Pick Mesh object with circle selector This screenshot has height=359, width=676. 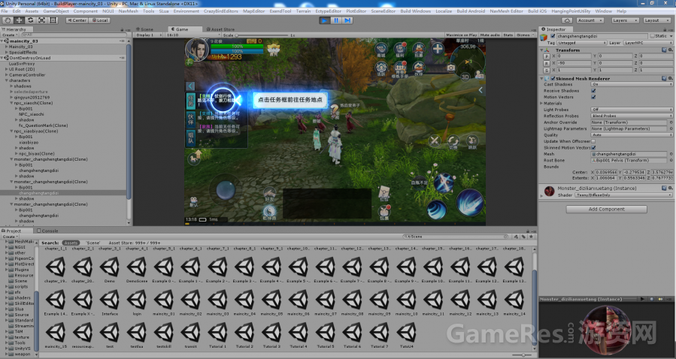click(x=671, y=154)
